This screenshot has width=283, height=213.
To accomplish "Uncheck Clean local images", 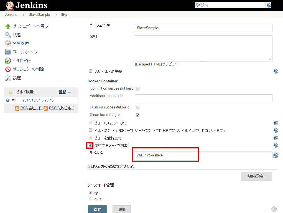I will 138,115.
